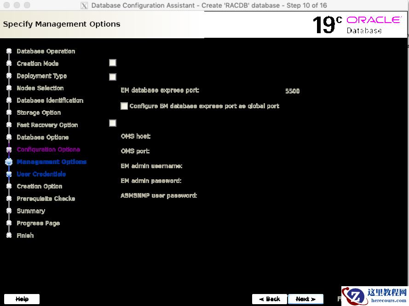Select Prerequisite Checks step

[x=46, y=199]
